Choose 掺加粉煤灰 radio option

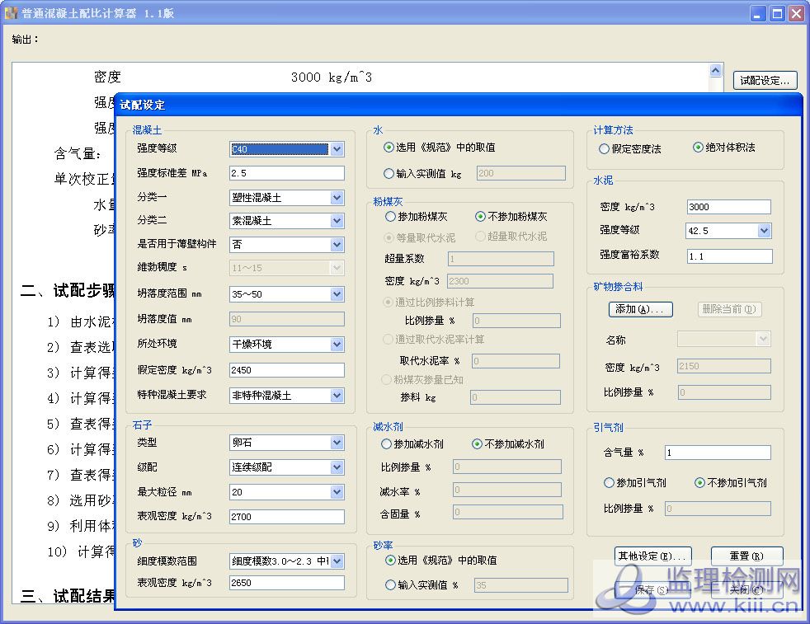point(390,217)
